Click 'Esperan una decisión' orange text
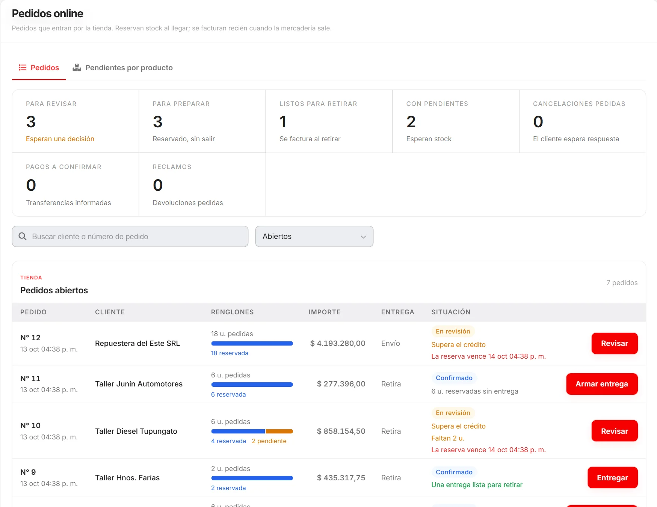657x507 pixels. (x=60, y=139)
